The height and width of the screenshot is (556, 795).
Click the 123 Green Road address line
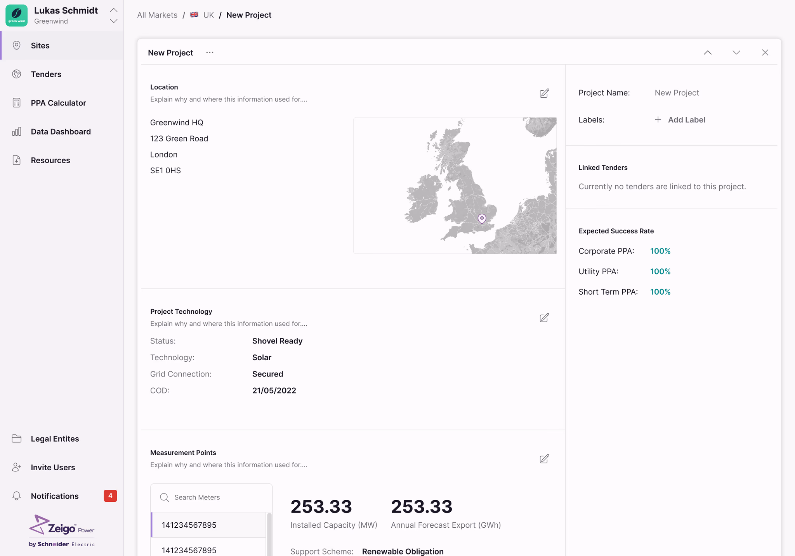pos(179,138)
